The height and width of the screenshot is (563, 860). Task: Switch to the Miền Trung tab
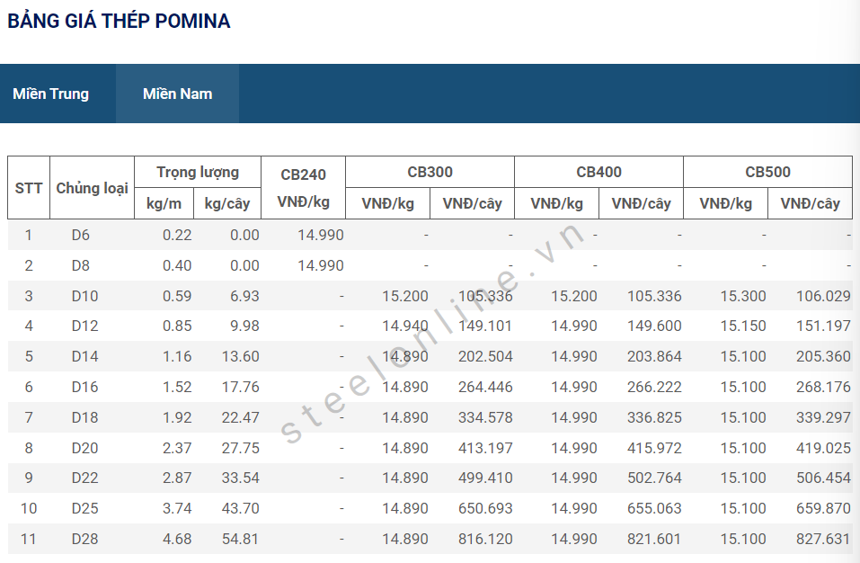pos(51,94)
